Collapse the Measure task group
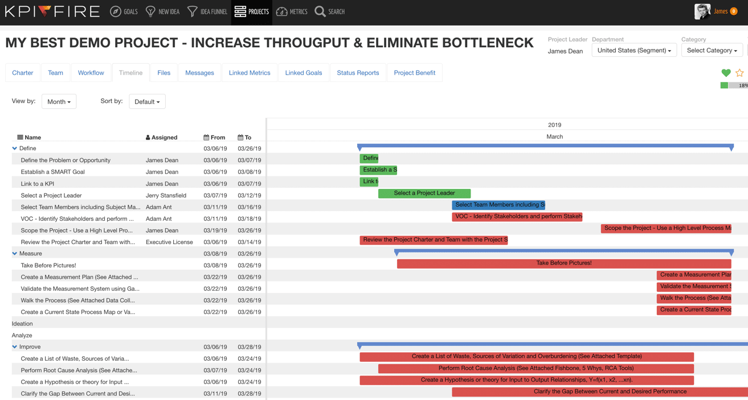This screenshot has width=748, height=400. [15, 253]
